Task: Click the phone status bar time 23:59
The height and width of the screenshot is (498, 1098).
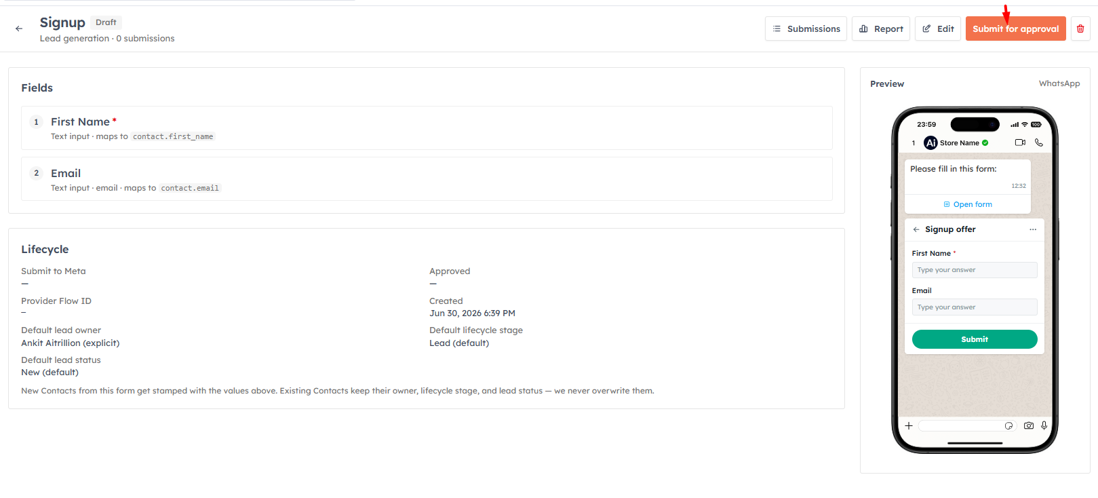Action: tap(926, 125)
